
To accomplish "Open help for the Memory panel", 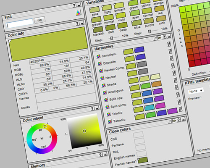I will point(100,155).
